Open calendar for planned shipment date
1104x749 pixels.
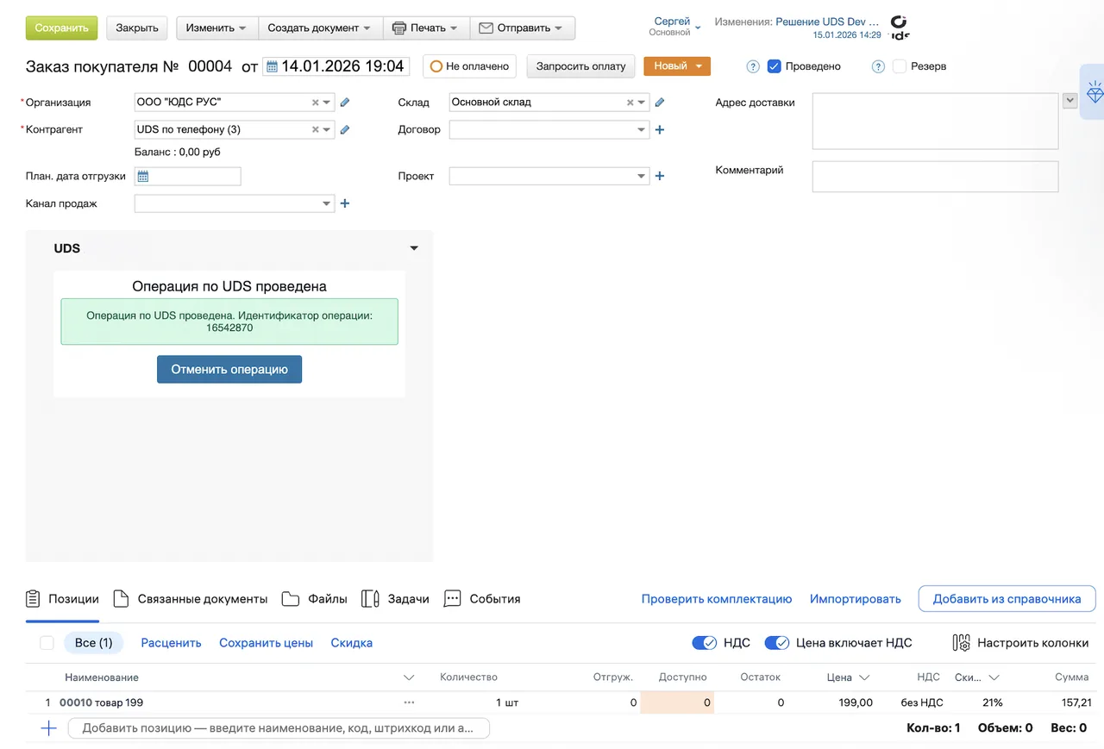click(143, 176)
